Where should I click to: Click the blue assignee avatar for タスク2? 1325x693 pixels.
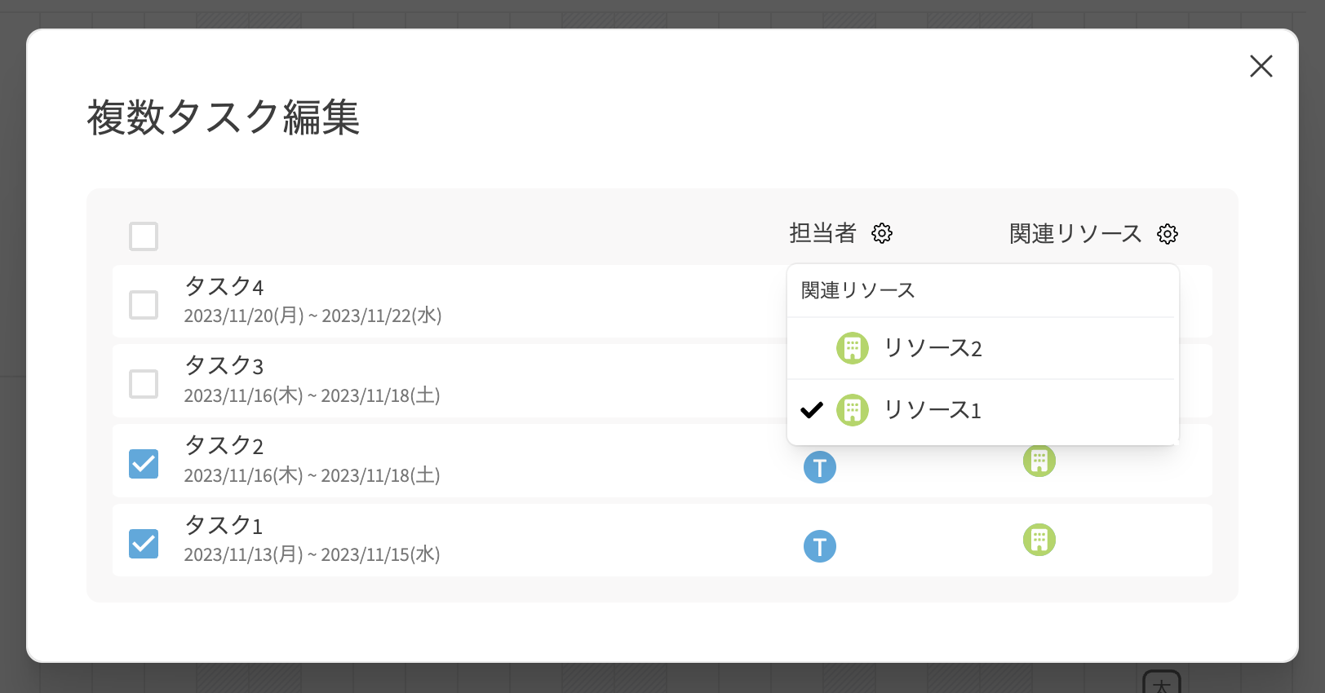[x=820, y=467]
